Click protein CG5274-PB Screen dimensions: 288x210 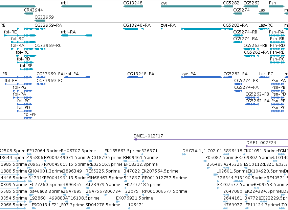238,84
